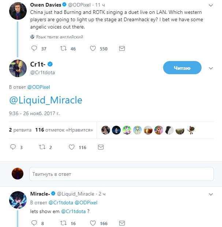This screenshot has height=227, width=222.
Task: Open dropdown chevron next to Читаю button
Action: click(211, 68)
